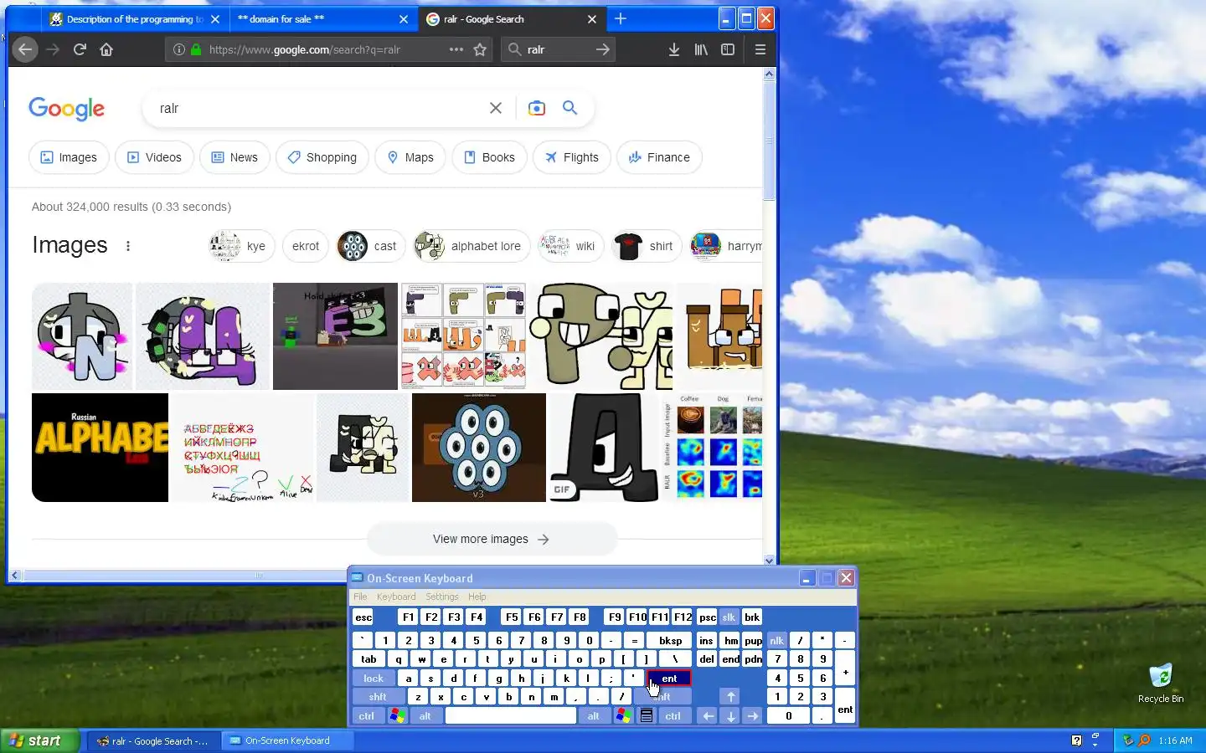The height and width of the screenshot is (753, 1206).
Task: Open the Recycle Bin desktop icon
Action: (1161, 683)
